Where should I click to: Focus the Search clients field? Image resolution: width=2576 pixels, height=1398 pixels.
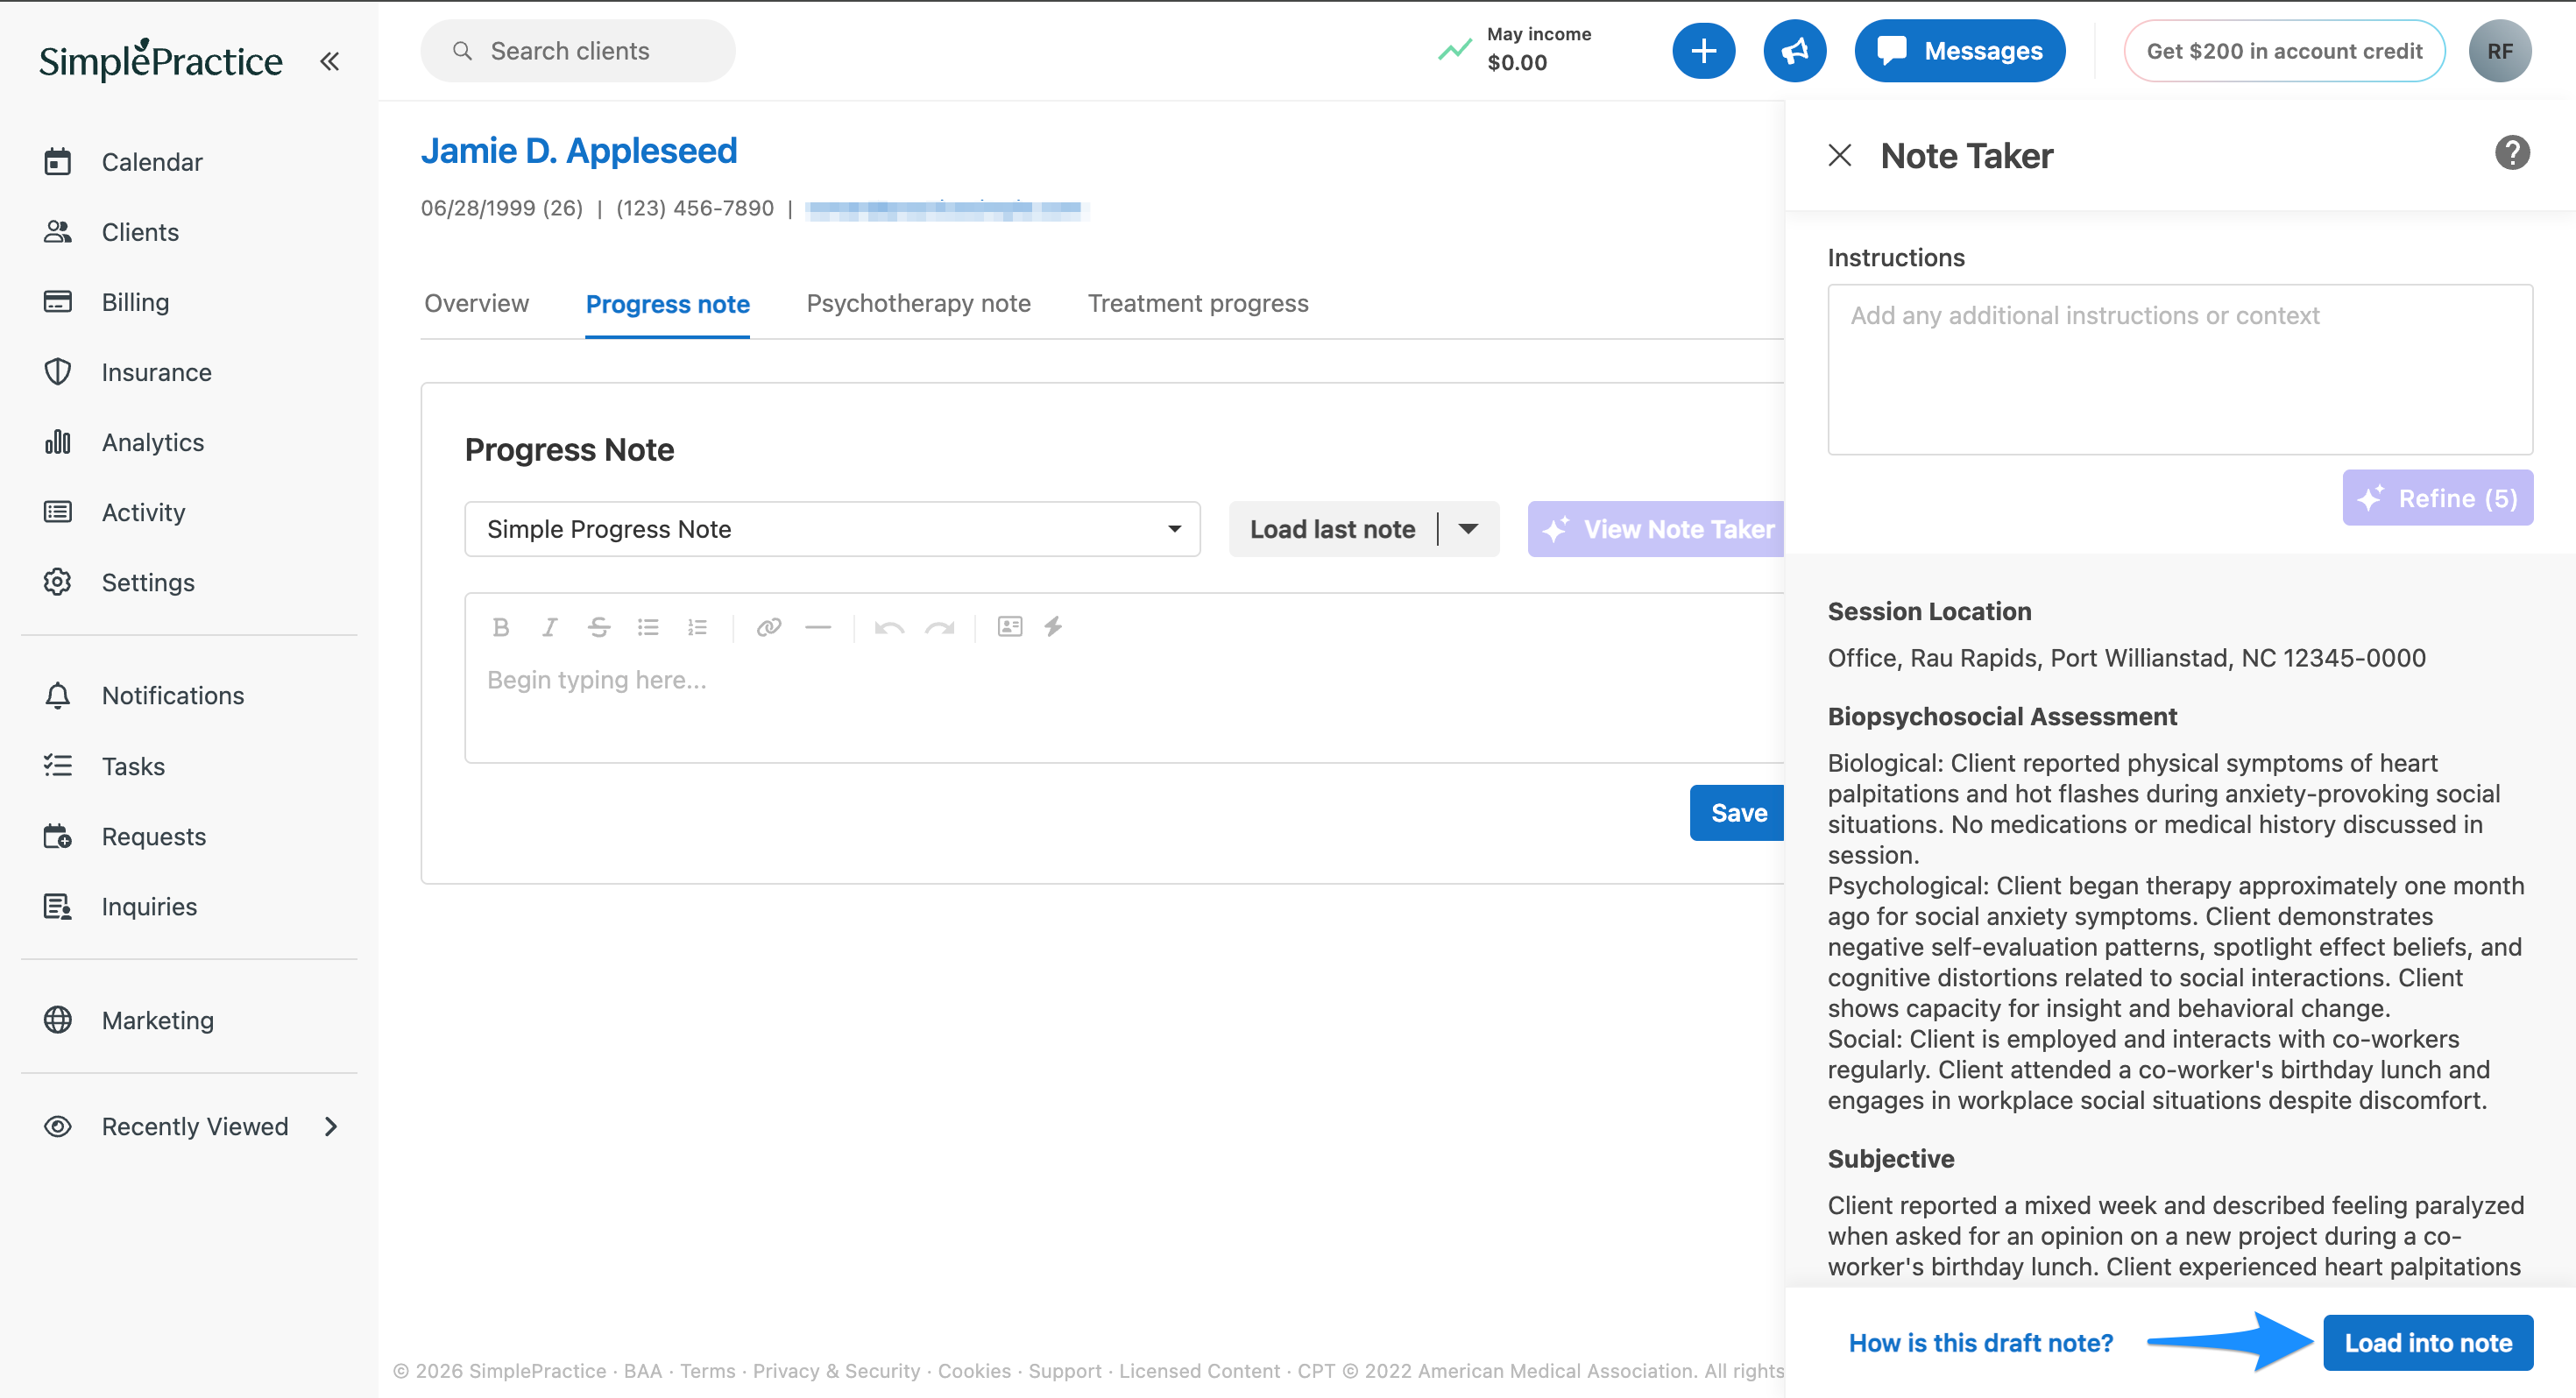point(577,51)
